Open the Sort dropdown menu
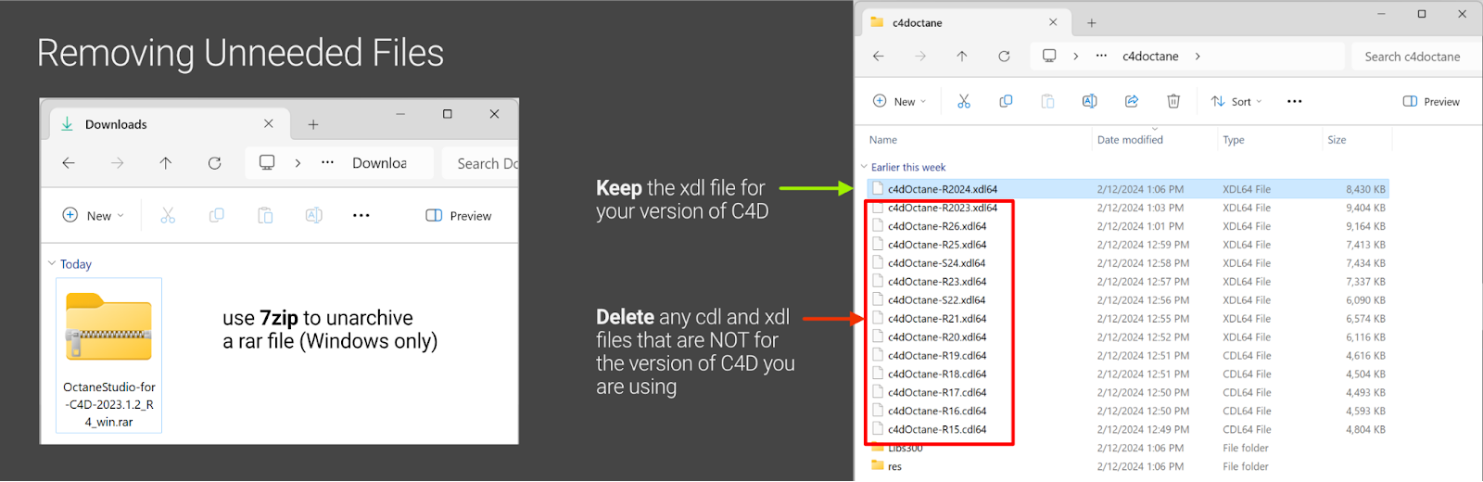 pos(1236,102)
